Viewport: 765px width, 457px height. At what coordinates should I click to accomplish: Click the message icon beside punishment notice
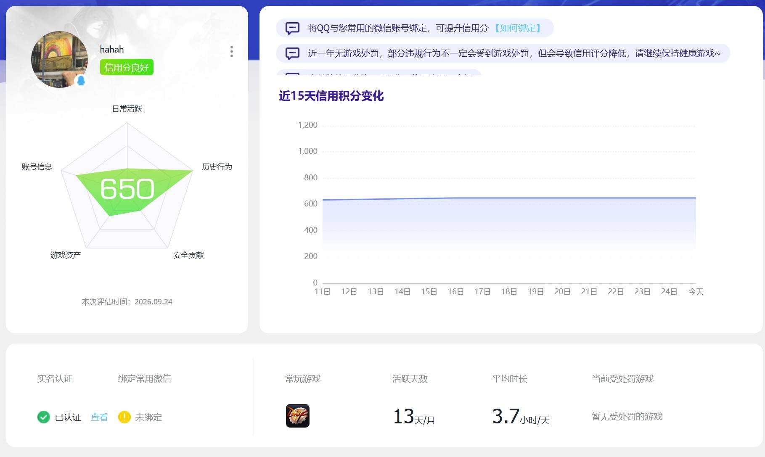[292, 53]
